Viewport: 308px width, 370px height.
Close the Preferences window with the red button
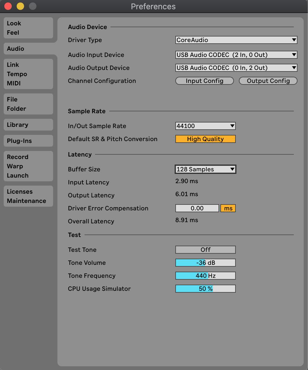(8, 6)
